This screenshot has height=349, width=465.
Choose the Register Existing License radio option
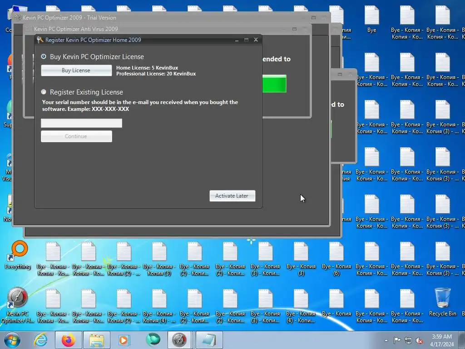pos(44,92)
